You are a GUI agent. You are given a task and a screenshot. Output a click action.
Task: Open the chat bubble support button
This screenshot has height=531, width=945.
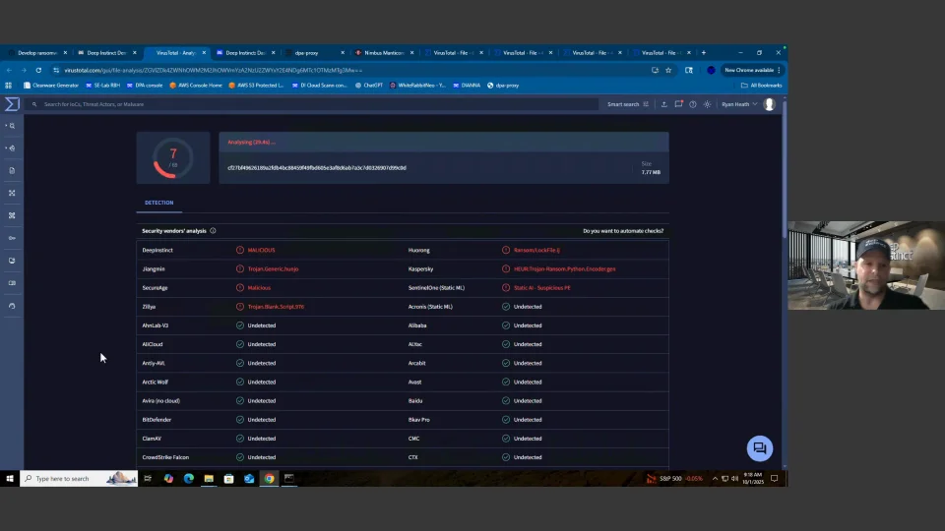[x=759, y=448]
